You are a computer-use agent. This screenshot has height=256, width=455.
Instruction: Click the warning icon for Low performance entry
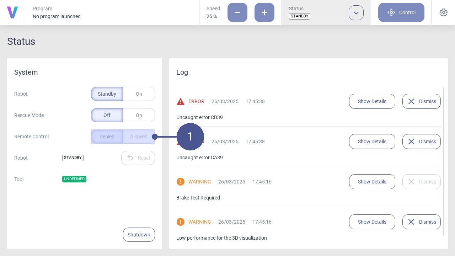pos(181,222)
